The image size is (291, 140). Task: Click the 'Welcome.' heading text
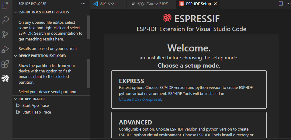[189, 48]
